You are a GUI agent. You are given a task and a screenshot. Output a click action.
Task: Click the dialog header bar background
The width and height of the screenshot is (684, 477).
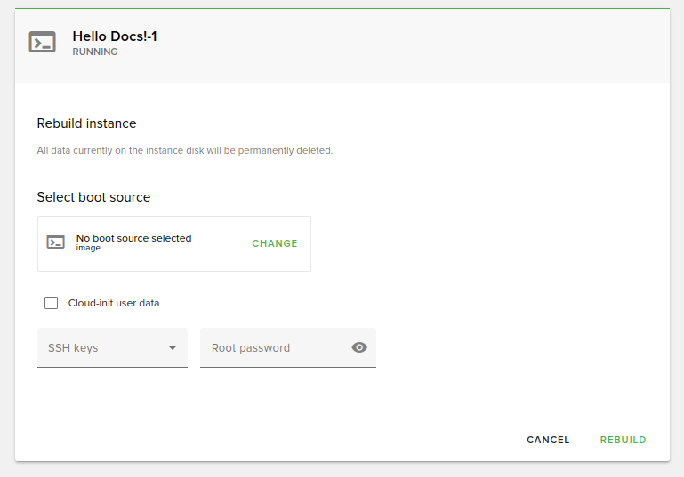(400, 44)
